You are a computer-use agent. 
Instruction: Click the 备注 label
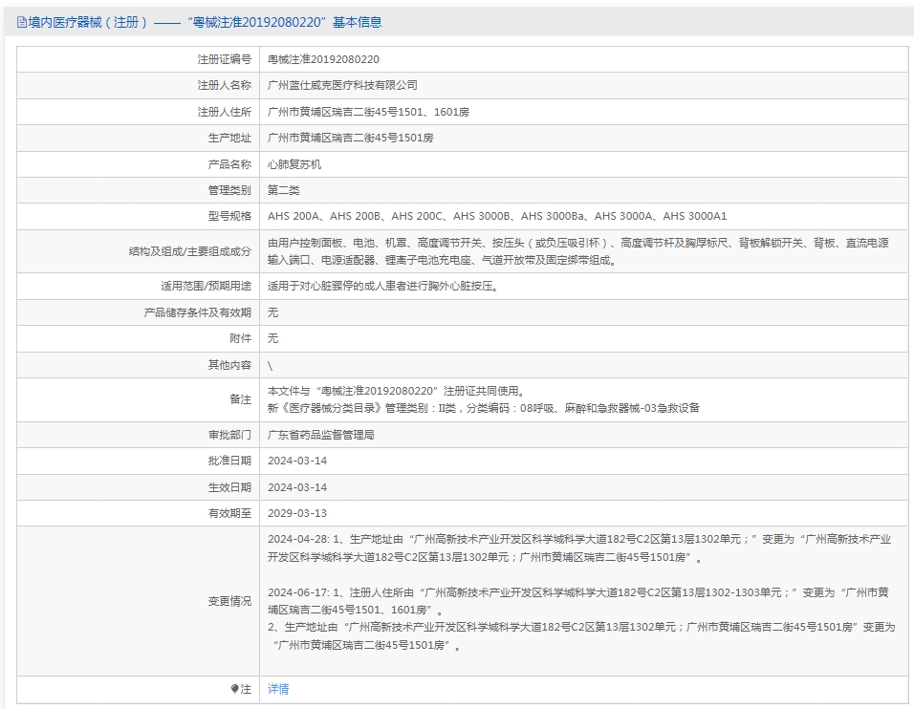click(241, 399)
